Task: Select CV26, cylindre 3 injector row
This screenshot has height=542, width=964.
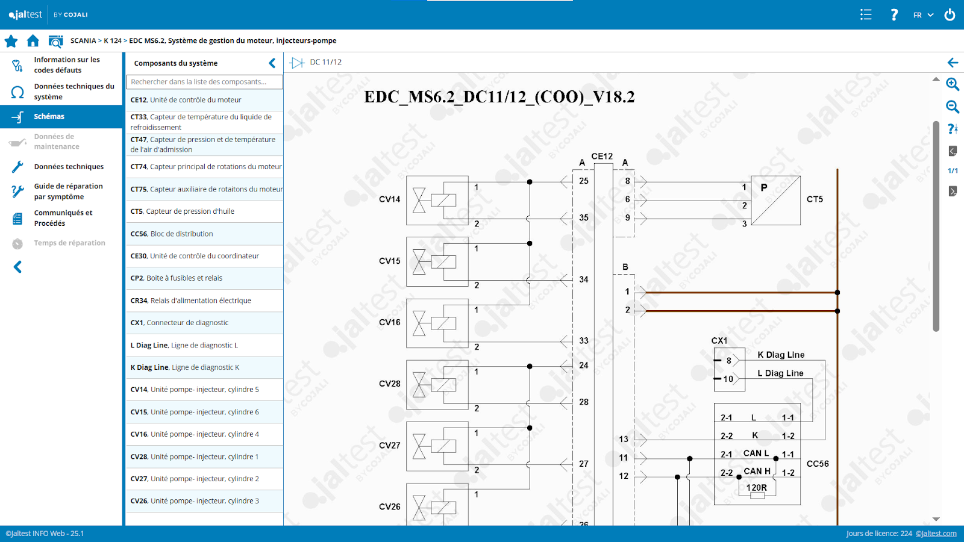Action: point(204,501)
